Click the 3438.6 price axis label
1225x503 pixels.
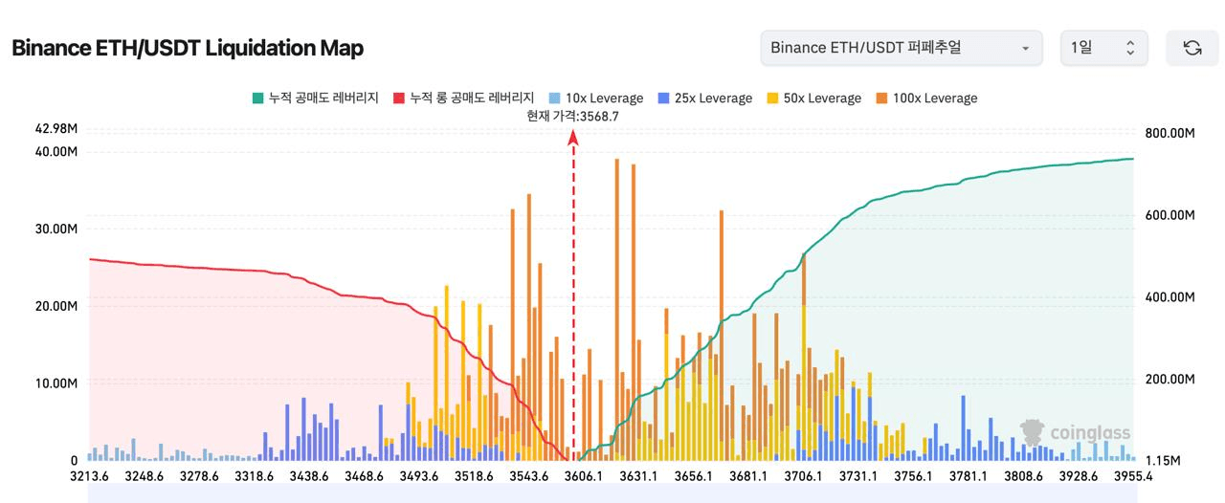309,475
